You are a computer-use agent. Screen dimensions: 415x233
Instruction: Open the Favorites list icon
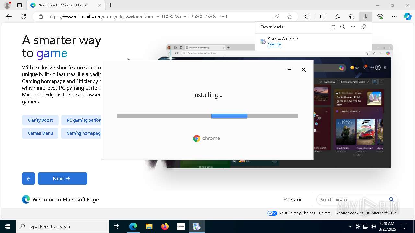click(x=337, y=17)
